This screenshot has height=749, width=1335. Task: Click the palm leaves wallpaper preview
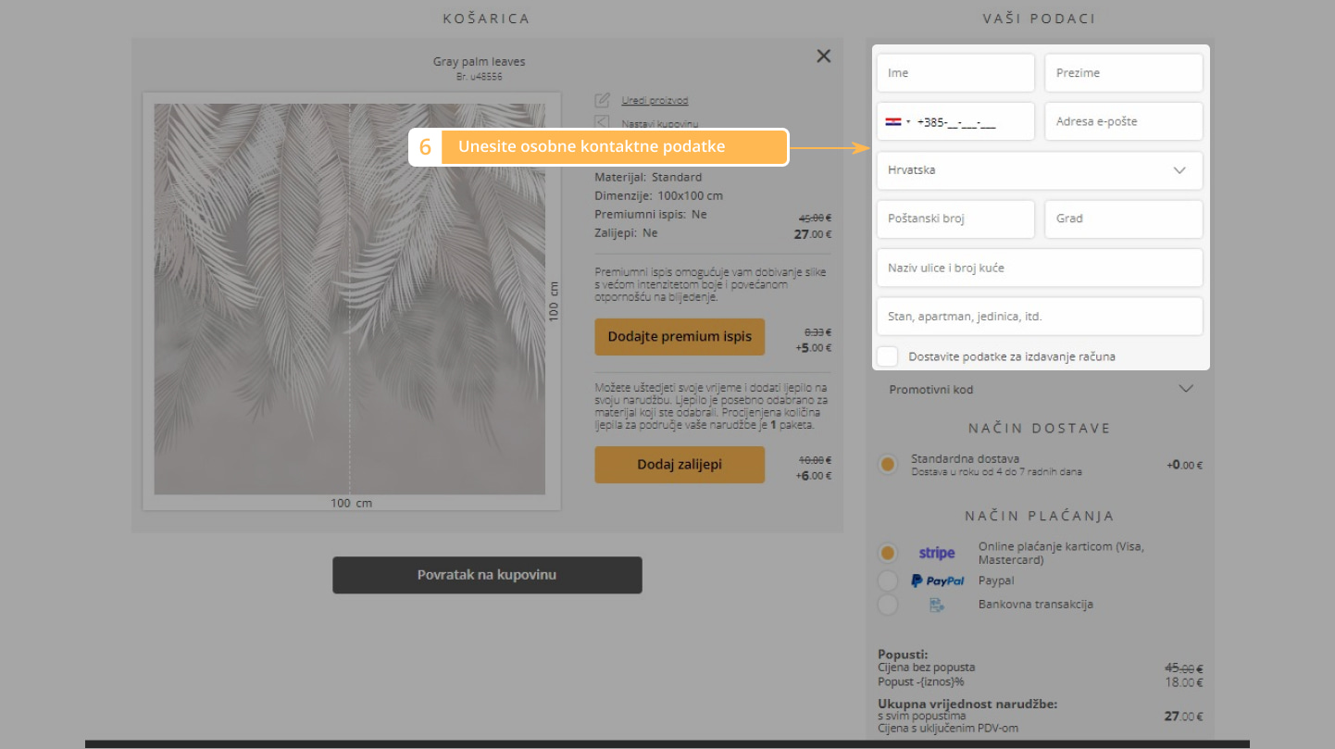pyautogui.click(x=350, y=298)
